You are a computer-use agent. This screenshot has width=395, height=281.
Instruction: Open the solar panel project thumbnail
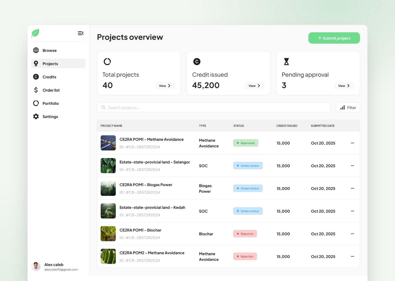click(x=108, y=143)
